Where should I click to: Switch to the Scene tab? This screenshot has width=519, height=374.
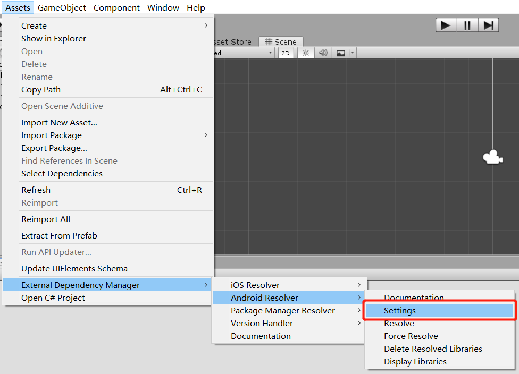281,42
